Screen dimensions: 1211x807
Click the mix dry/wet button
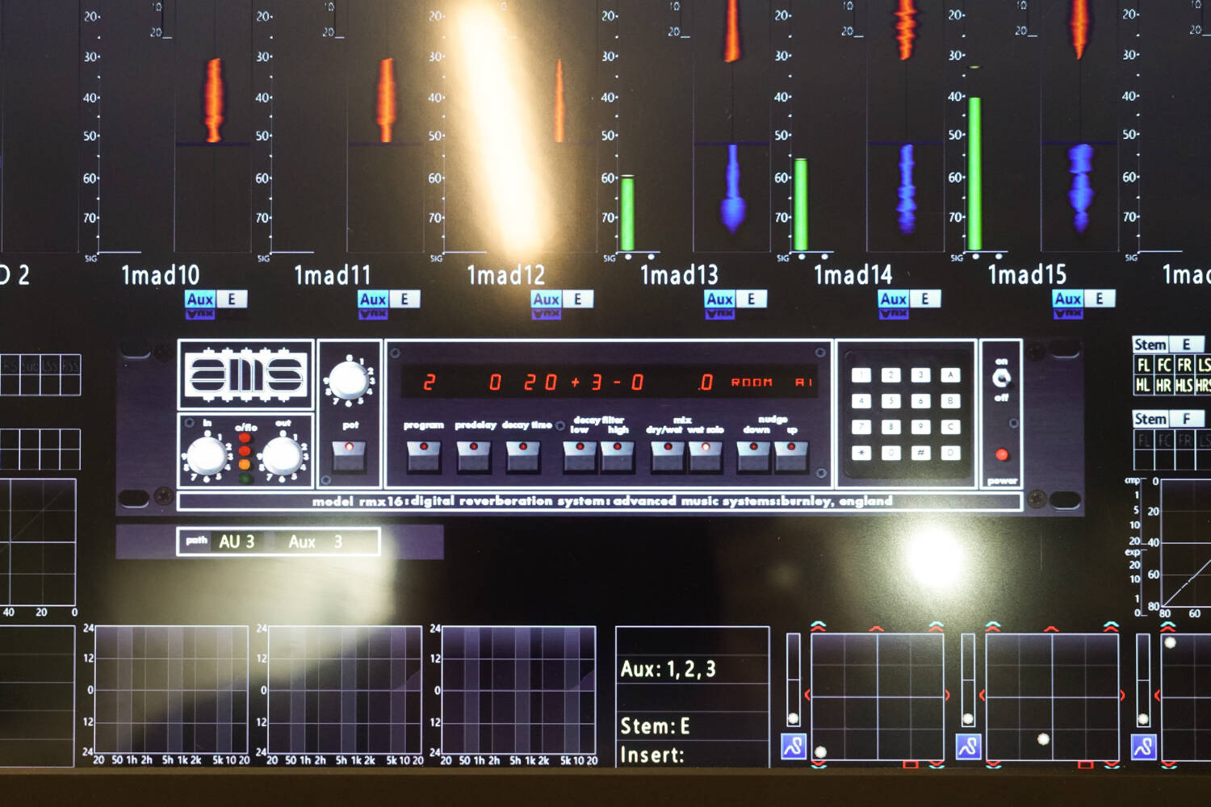click(x=668, y=457)
